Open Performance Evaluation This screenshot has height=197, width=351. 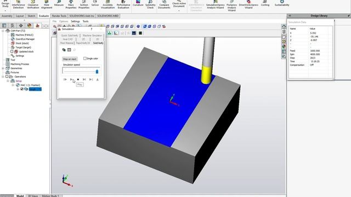pyautogui.click(x=123, y=4)
